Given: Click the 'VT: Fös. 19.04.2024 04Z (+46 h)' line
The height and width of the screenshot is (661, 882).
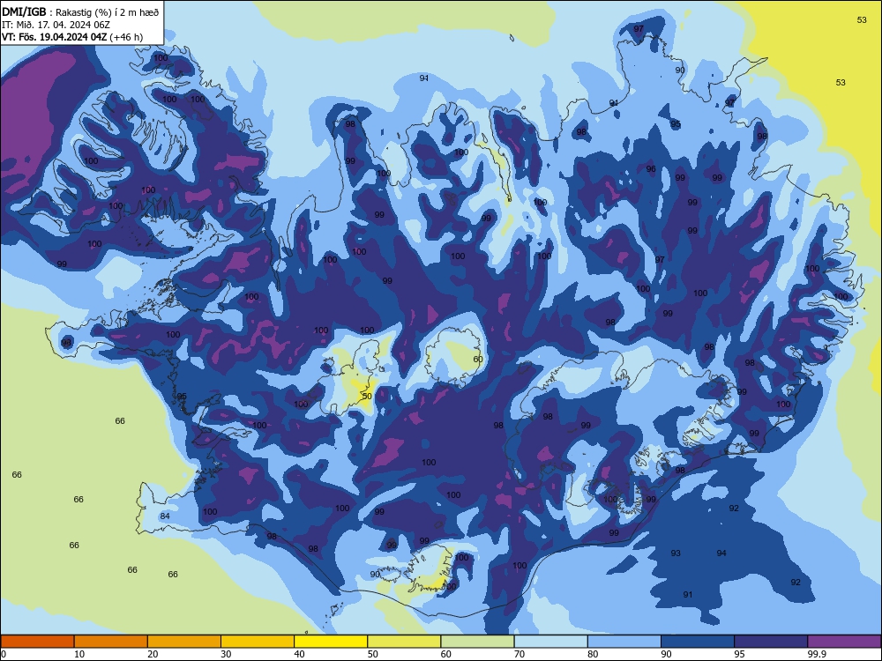Looking at the screenshot, I should [x=72, y=37].
